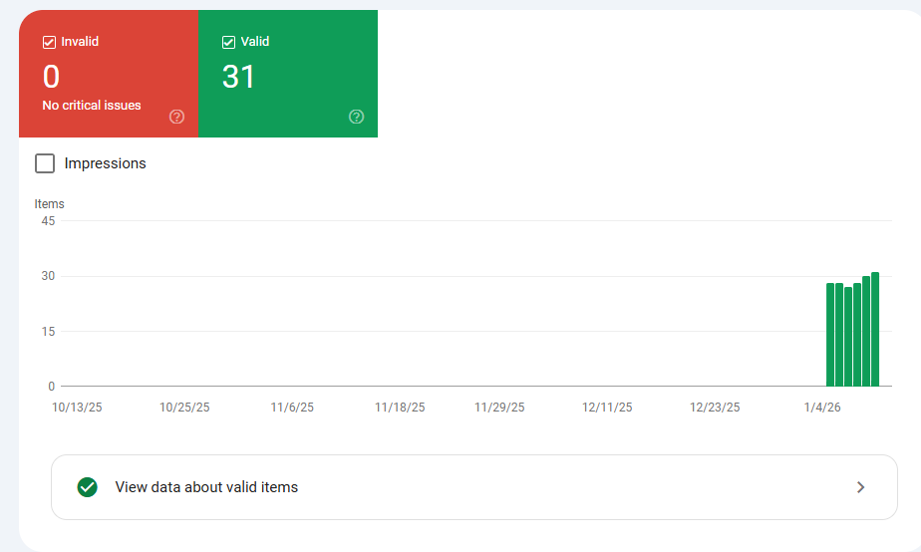
Task: Open help icon on Valid card
Action: pyautogui.click(x=357, y=117)
